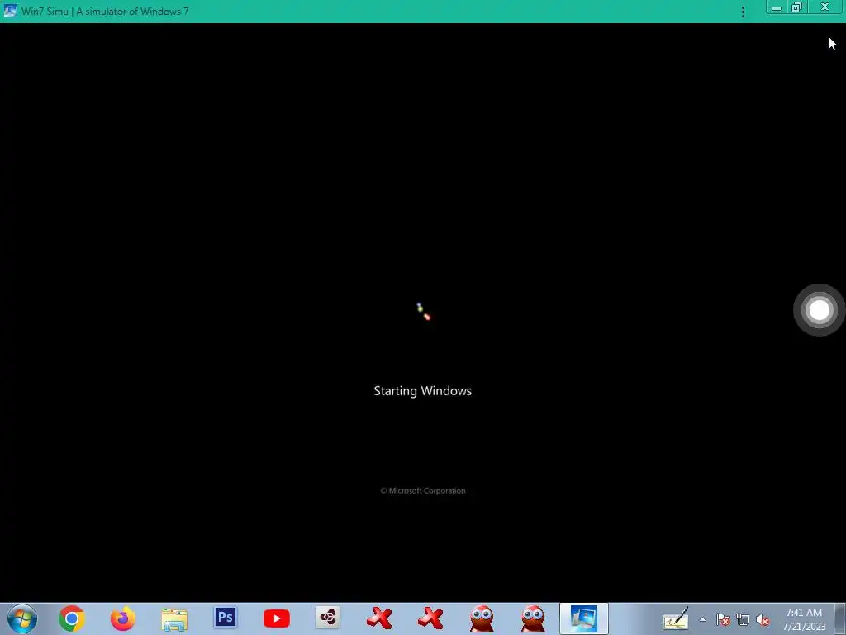Screen dimensions: 846x635
Task: Tap the floating white circle assistive button
Action: click(819, 310)
